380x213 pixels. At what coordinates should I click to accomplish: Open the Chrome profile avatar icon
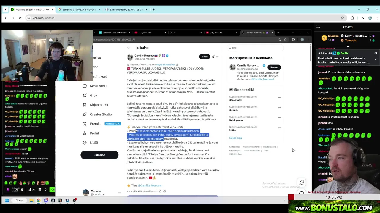370,18
